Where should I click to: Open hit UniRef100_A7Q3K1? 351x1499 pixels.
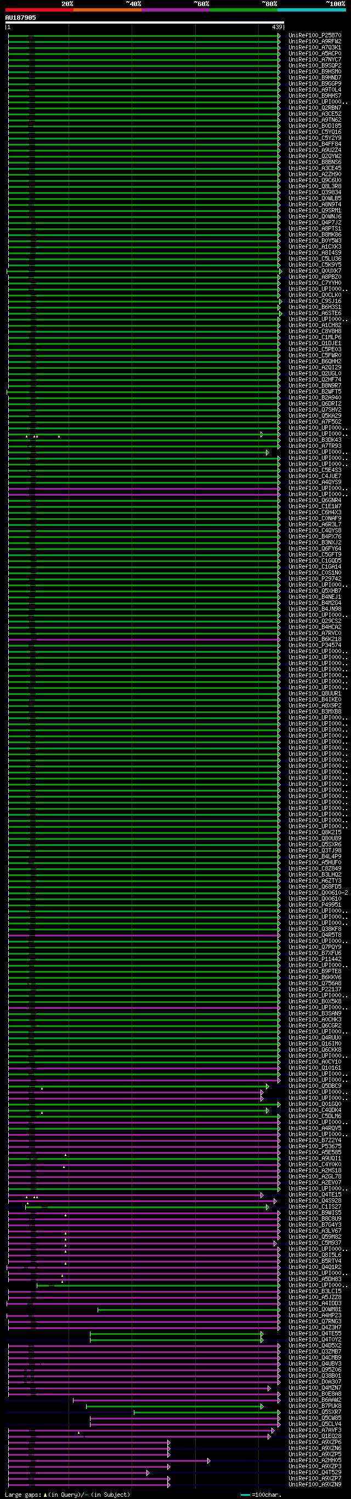(x=315, y=48)
